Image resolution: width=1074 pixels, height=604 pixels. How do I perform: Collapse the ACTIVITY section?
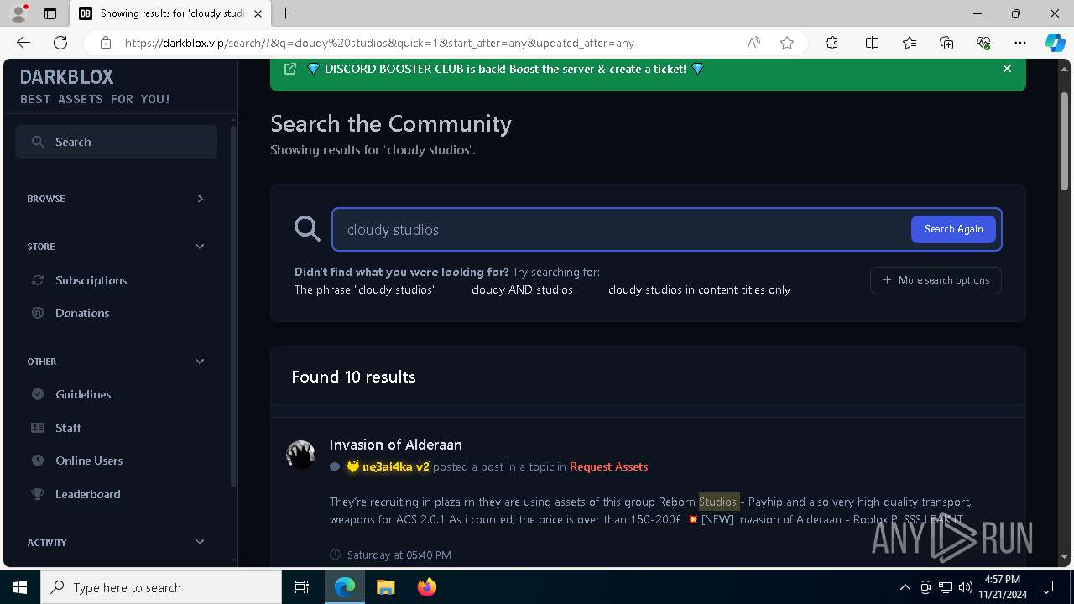(x=116, y=543)
